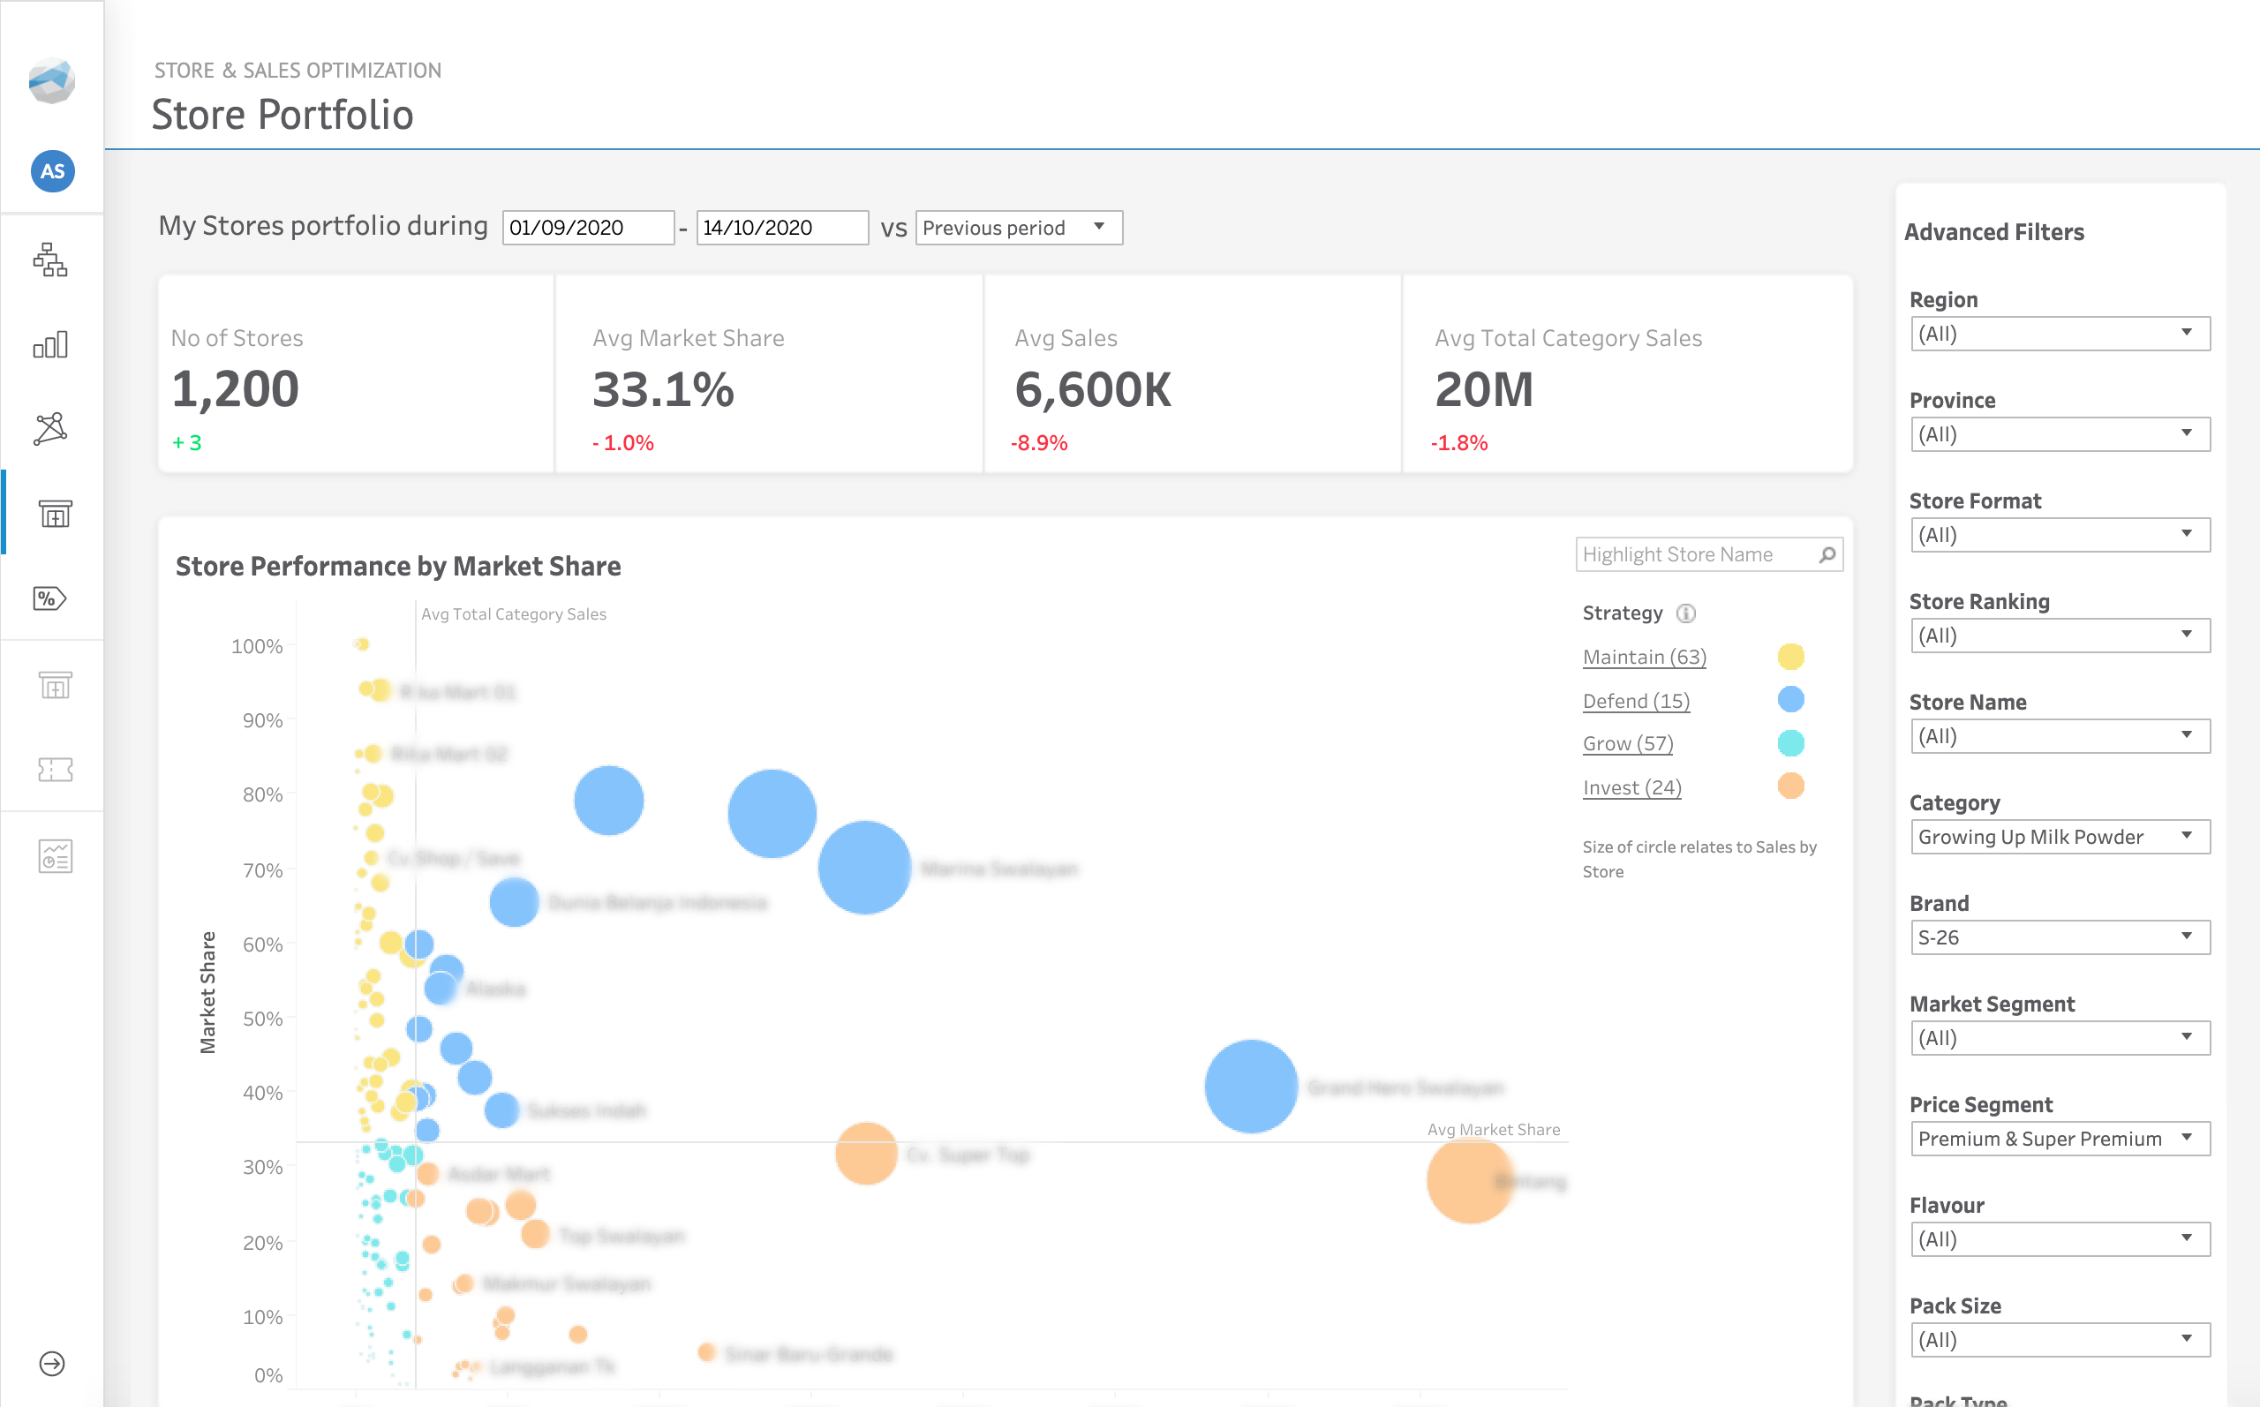
Task: Click the Strategy info icon
Action: click(1686, 613)
